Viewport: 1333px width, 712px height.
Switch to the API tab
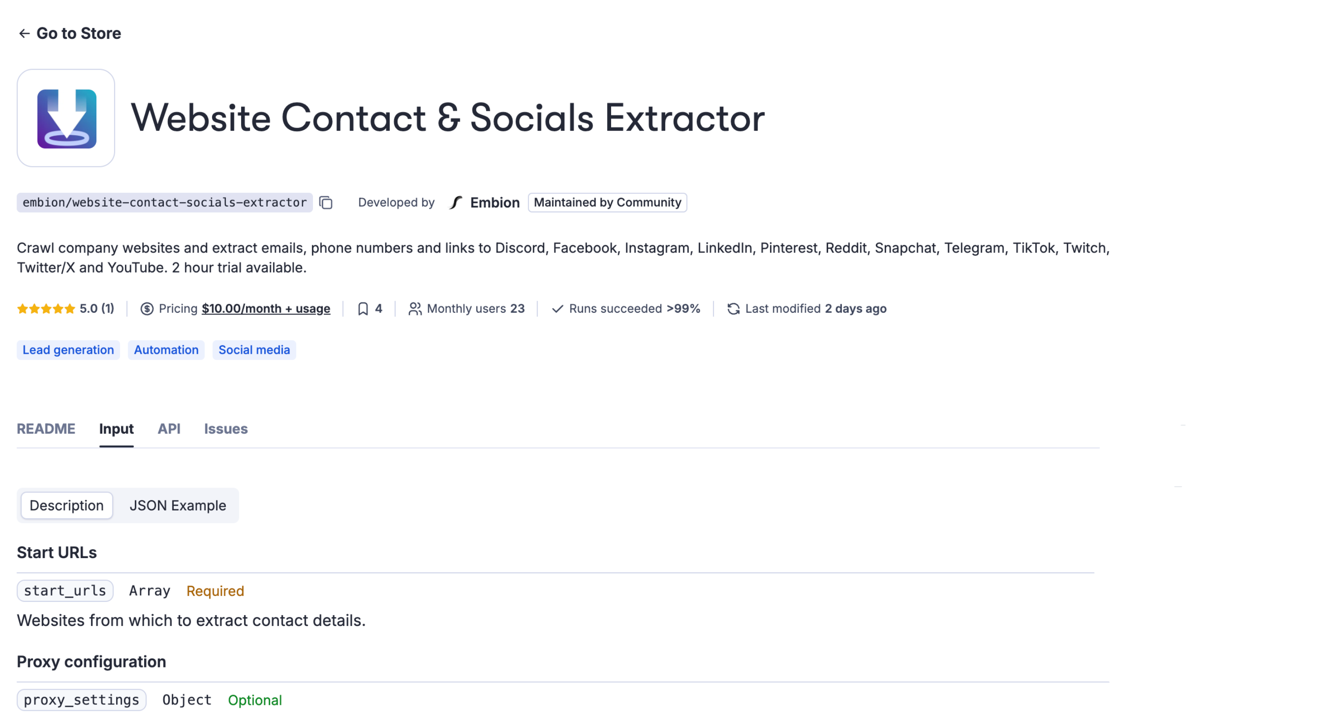point(169,429)
